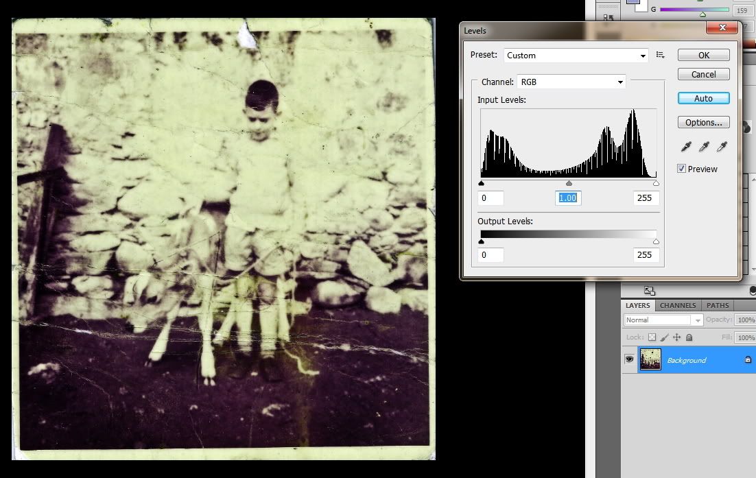Select the set gray point eyedropper
The width and height of the screenshot is (756, 478).
704,147
